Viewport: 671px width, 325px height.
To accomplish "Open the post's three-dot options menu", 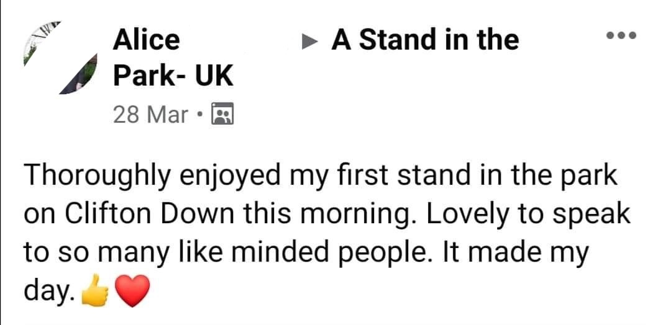I will click(x=622, y=35).
